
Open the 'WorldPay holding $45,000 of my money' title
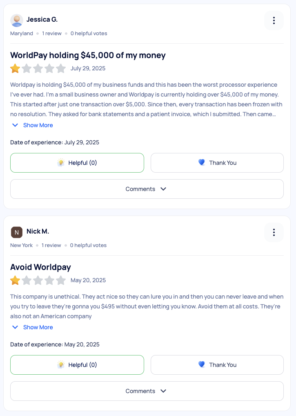[x=88, y=55]
